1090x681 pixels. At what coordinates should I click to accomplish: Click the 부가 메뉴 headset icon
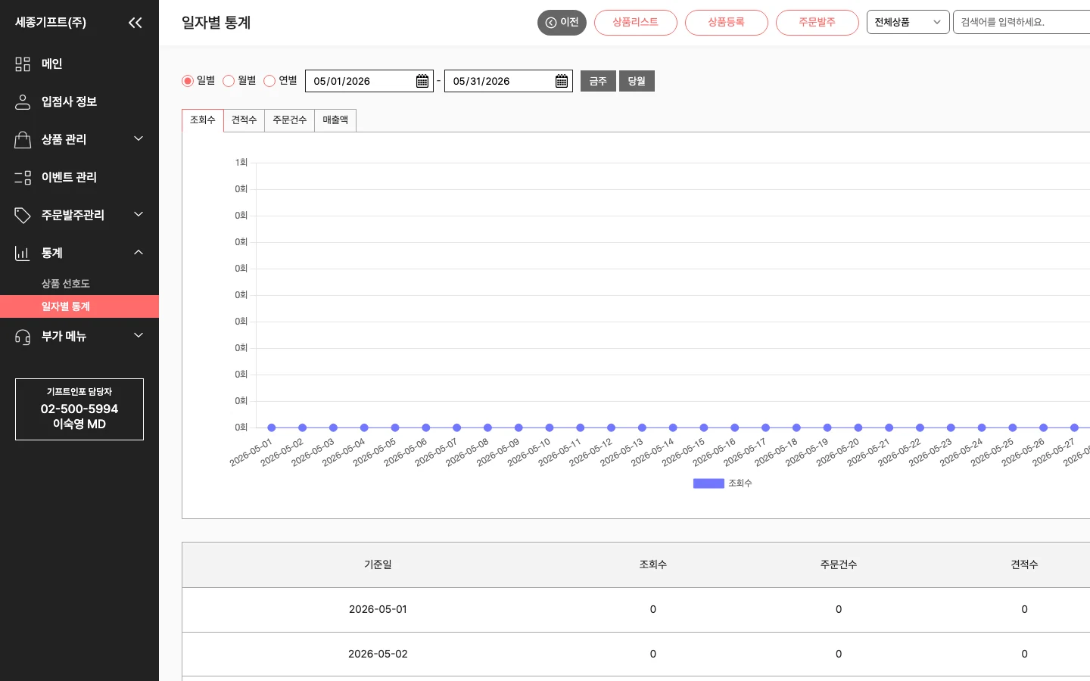(x=23, y=337)
